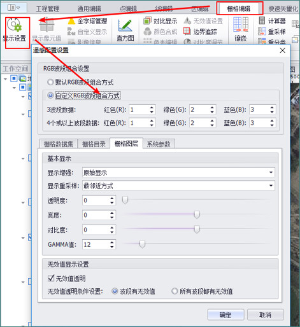The image size is (300, 327).
Task: Click the 确定 confirm button
Action: [x=225, y=315]
